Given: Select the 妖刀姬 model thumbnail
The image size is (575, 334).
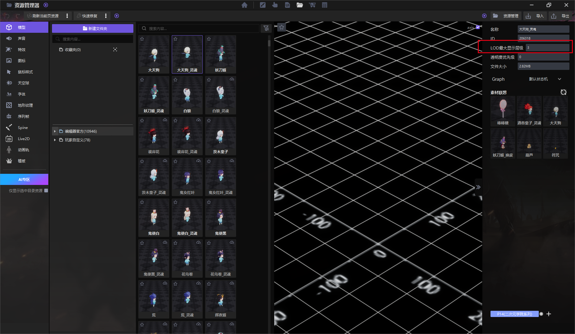Looking at the screenshot, I should pos(220,54).
